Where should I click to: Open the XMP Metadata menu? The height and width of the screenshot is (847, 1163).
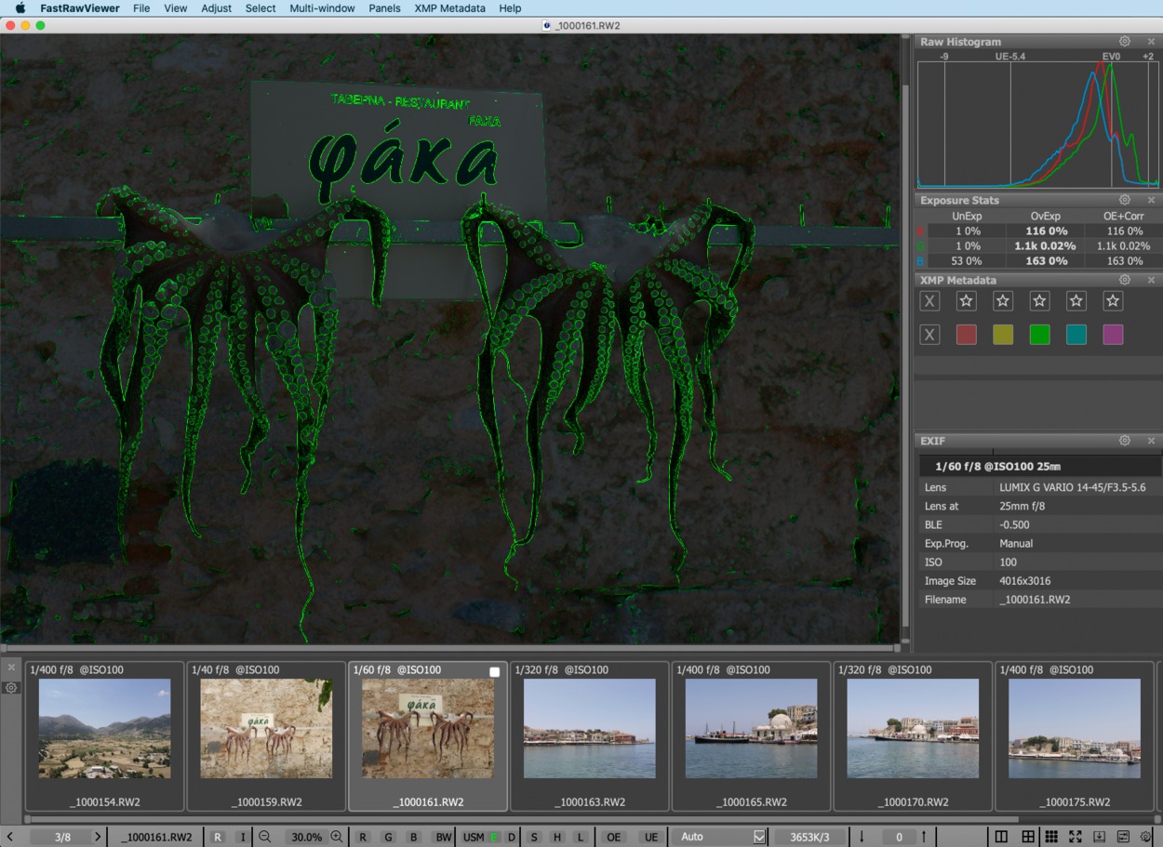[x=449, y=8]
